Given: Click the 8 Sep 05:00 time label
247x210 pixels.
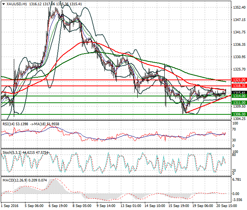Looking at the screenshot, I should (x=82, y=206).
